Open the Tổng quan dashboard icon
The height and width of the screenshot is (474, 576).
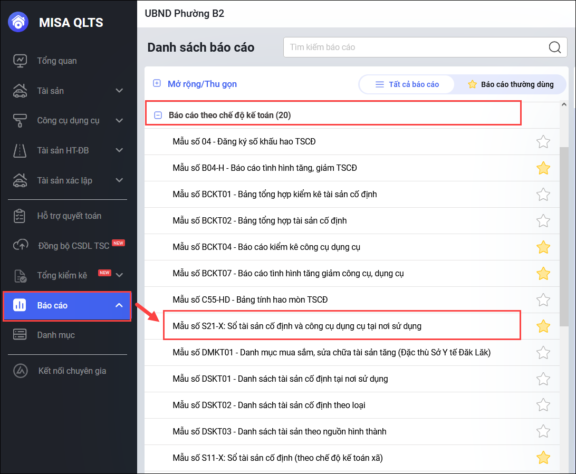point(20,61)
